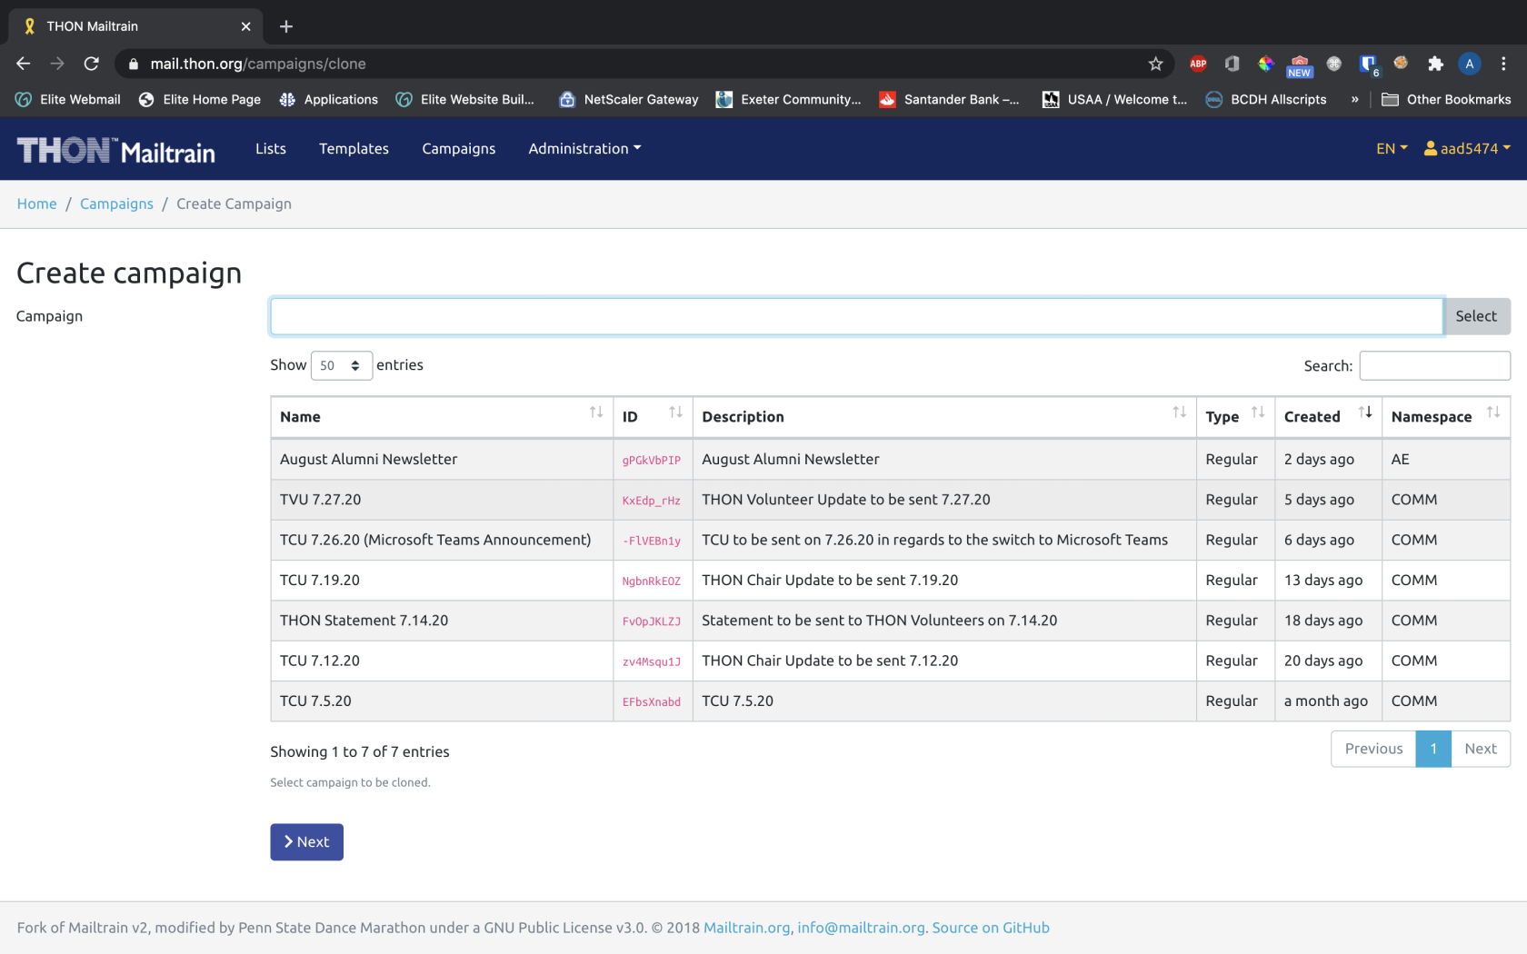Sort table by Name column arrows
1527x954 pixels.
tap(596, 412)
